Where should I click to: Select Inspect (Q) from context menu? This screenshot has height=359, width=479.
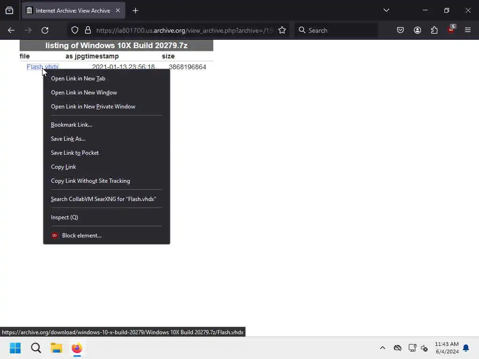pyautogui.click(x=107, y=217)
